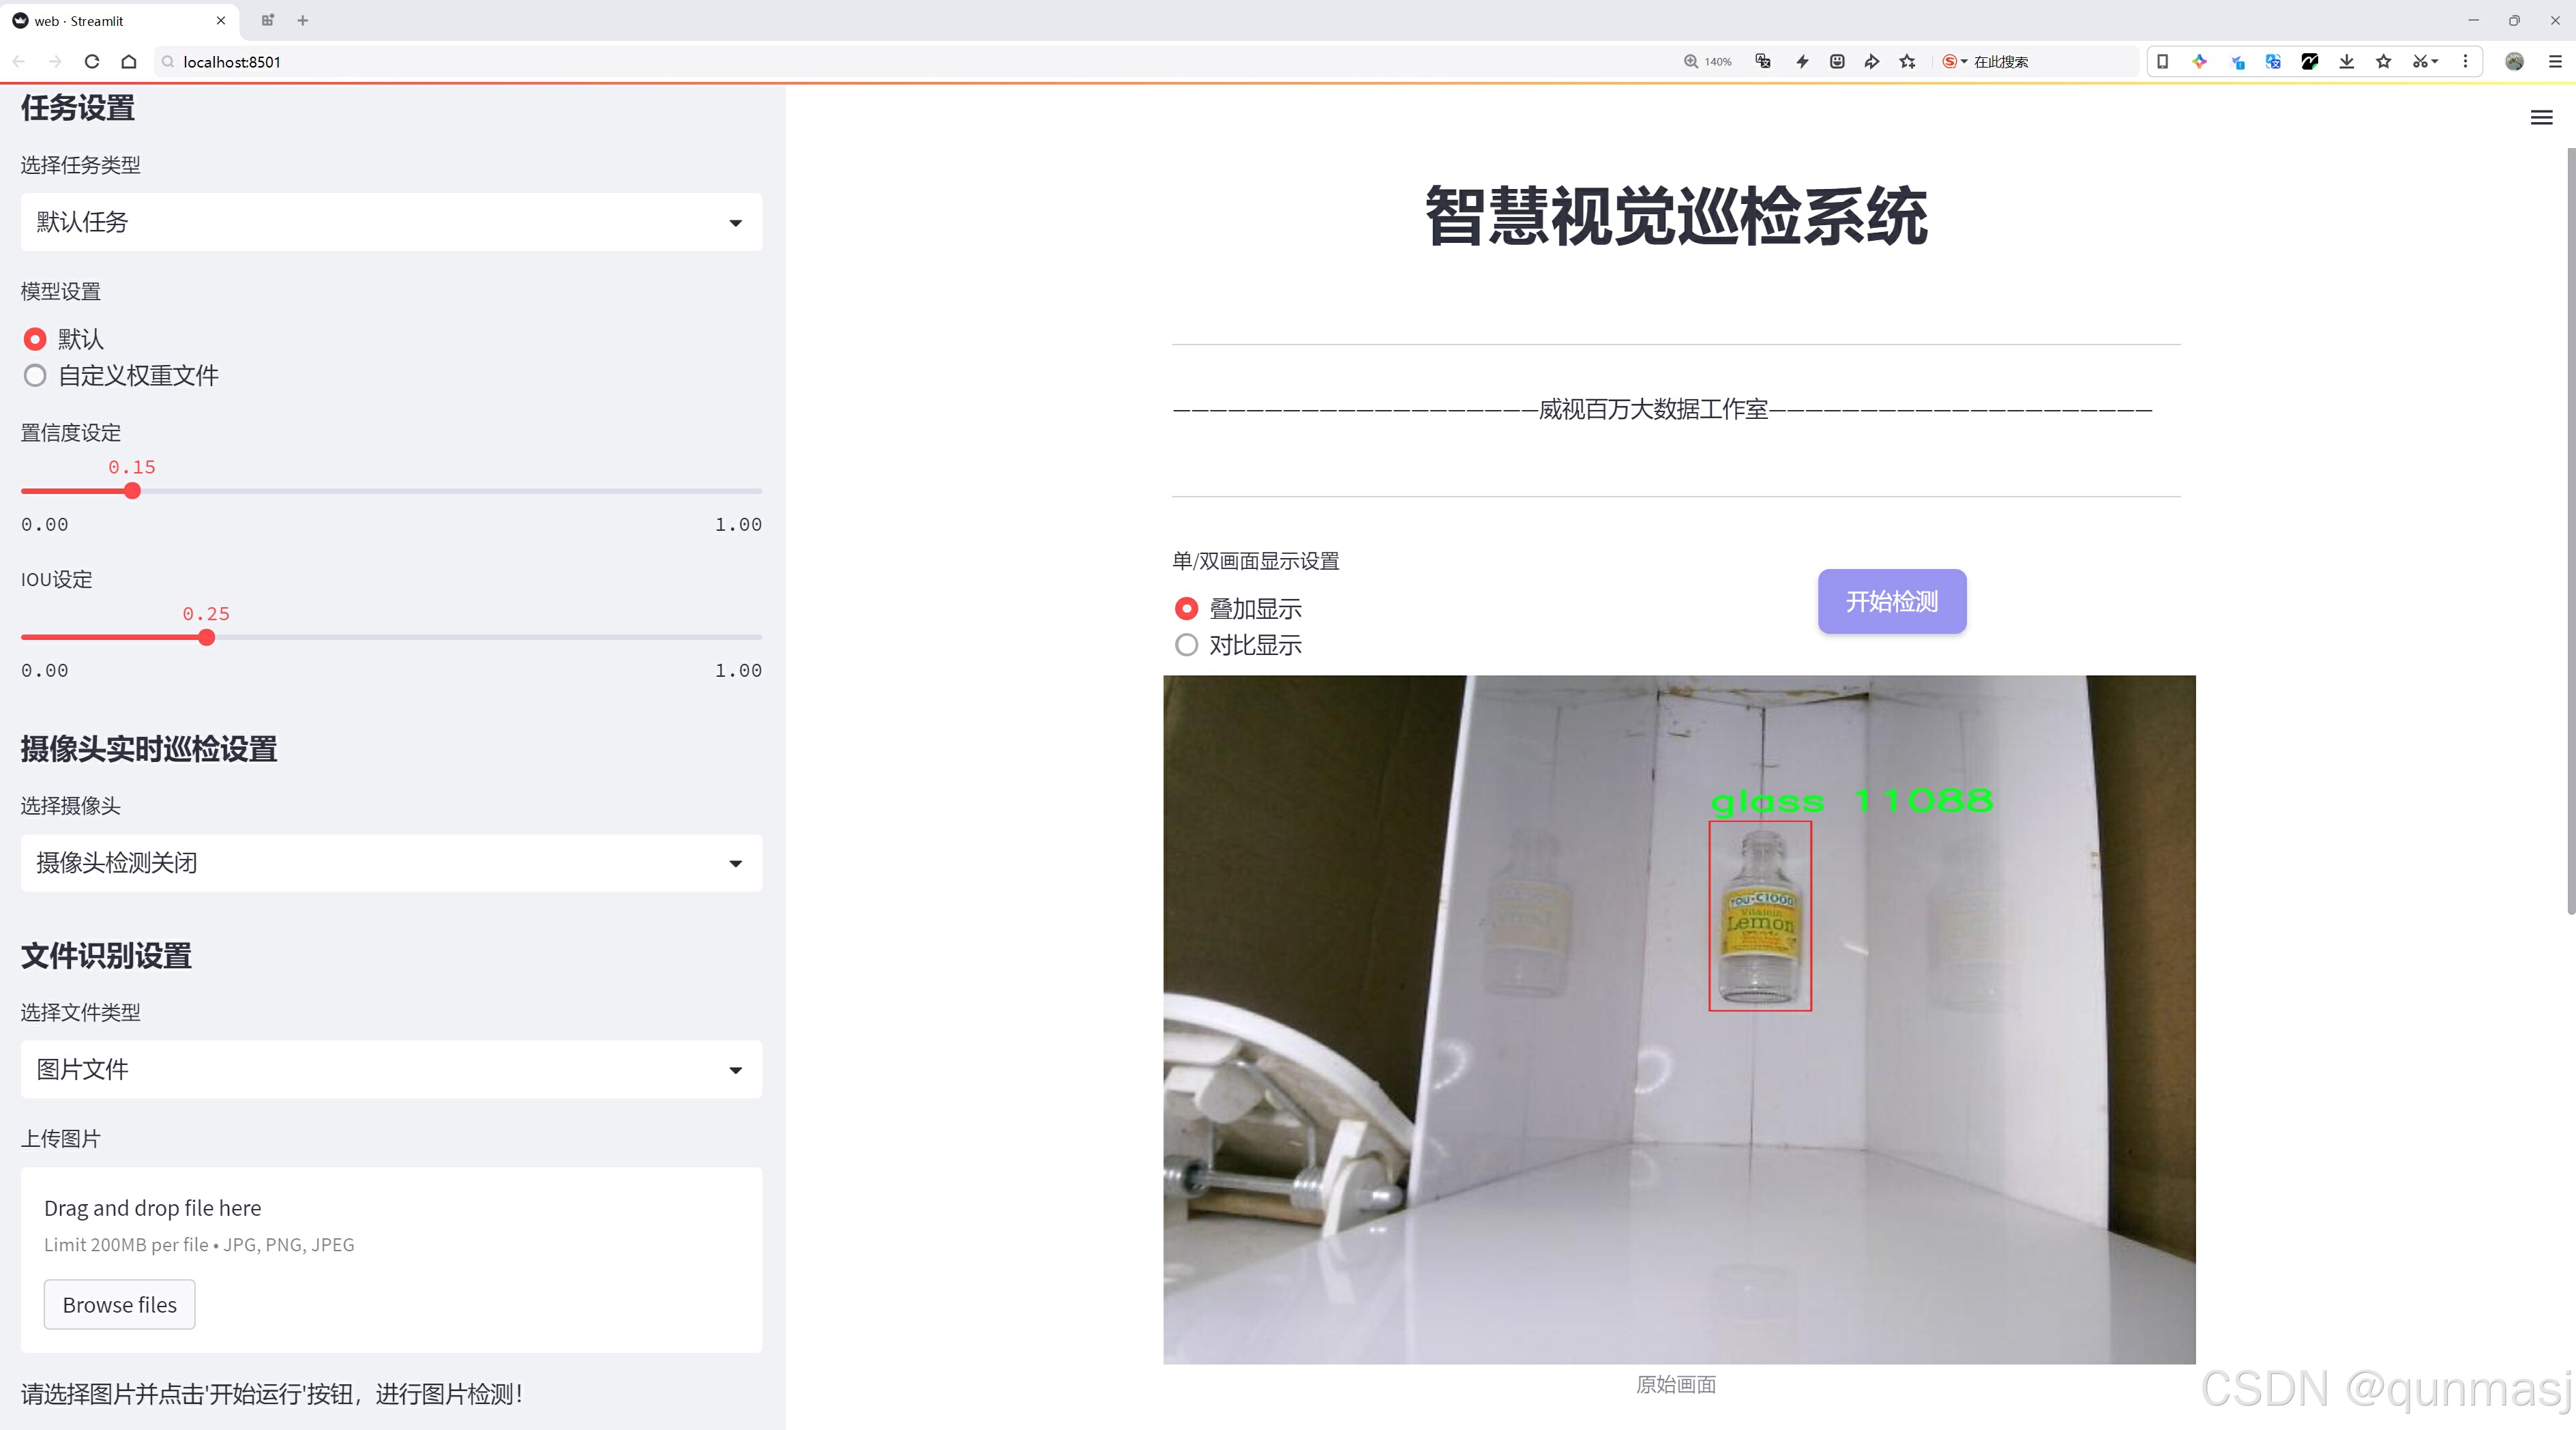Click the browser home icon
The image size is (2576, 1430).
tap(129, 62)
